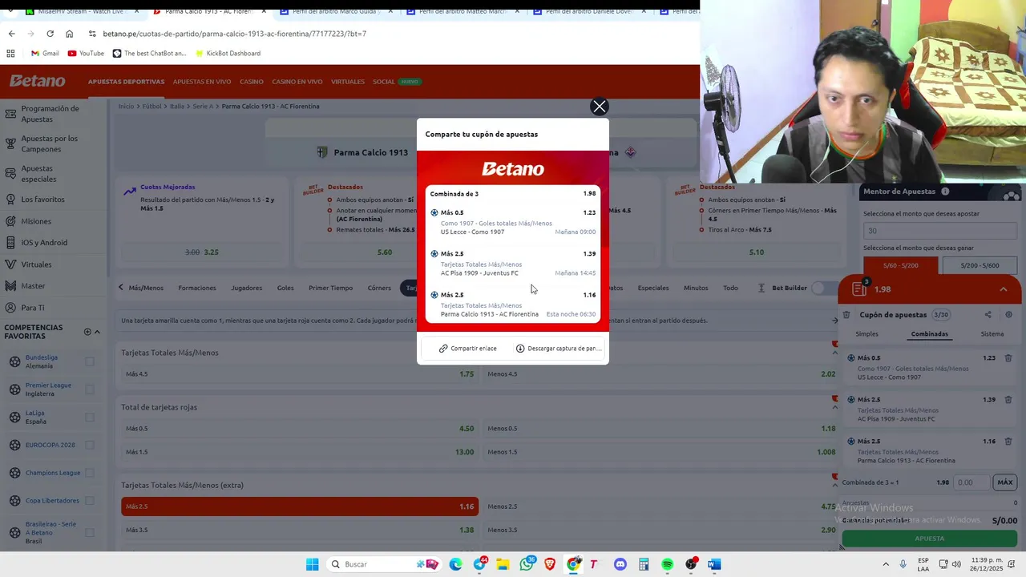This screenshot has height=577, width=1026.
Task: Check the Copa Libertadores checkbox
Action: click(x=90, y=501)
